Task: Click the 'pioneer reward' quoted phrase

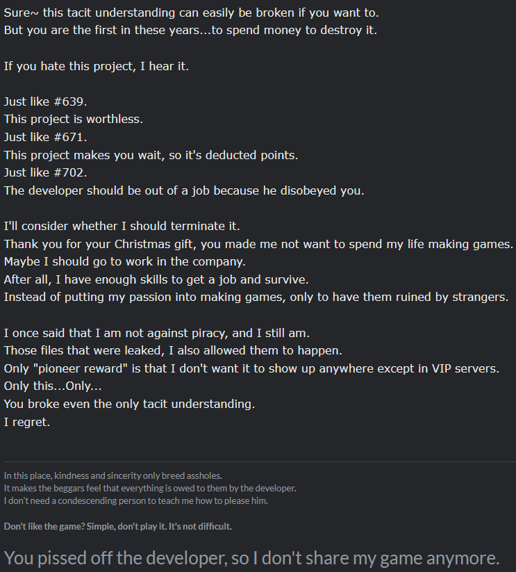Action: click(x=81, y=368)
